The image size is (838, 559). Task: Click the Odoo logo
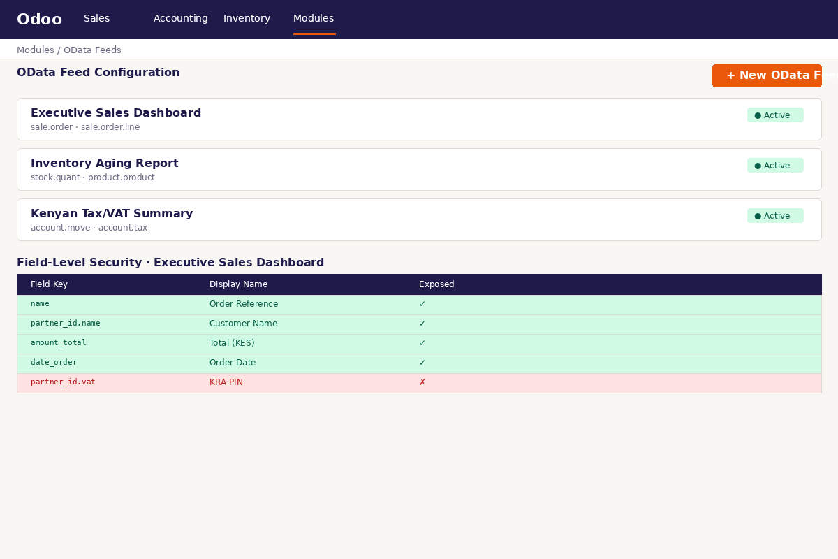(x=39, y=19)
